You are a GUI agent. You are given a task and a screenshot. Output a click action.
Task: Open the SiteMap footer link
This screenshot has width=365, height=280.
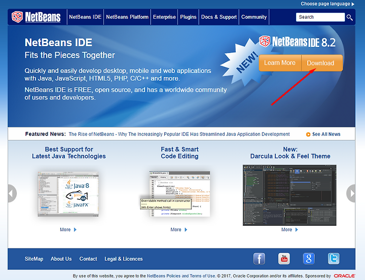(x=34, y=259)
